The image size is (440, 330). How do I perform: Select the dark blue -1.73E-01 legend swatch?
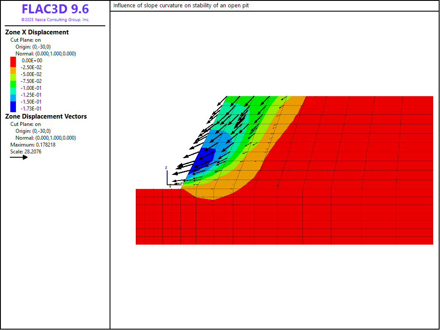click(x=13, y=108)
